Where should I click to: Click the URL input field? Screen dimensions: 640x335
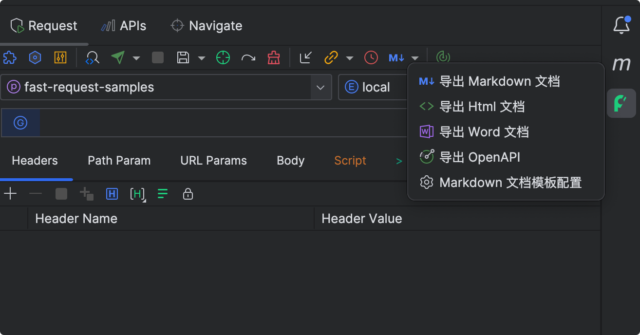coord(219,123)
